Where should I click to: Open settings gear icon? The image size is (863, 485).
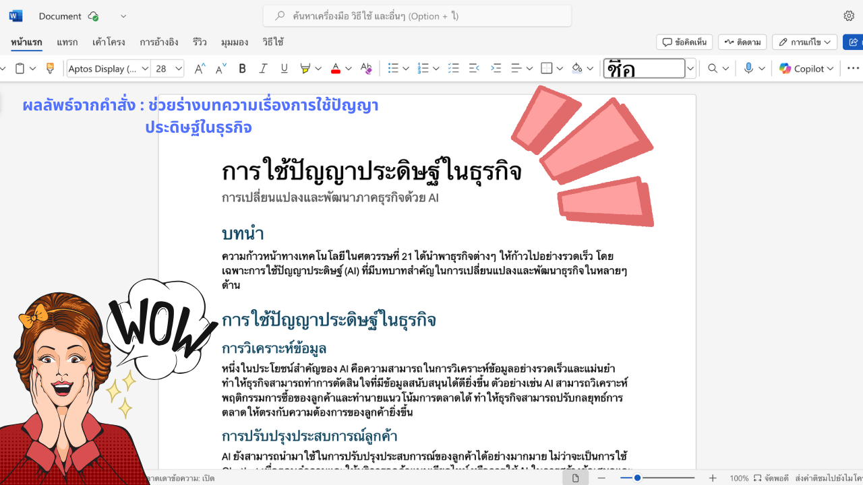click(849, 15)
